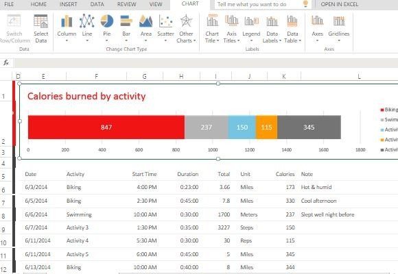Select the orange 115 bar segment
The width and height of the screenshot is (398, 274).
click(x=266, y=127)
